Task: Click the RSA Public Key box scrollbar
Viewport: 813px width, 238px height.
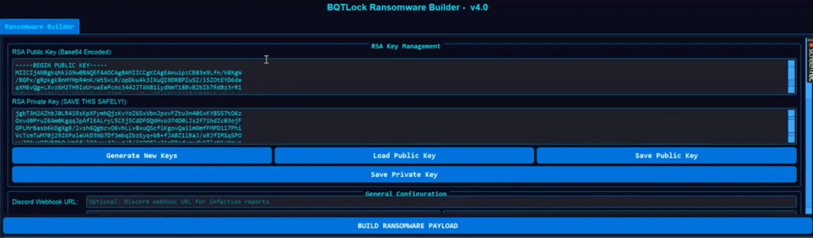Action: click(x=791, y=76)
